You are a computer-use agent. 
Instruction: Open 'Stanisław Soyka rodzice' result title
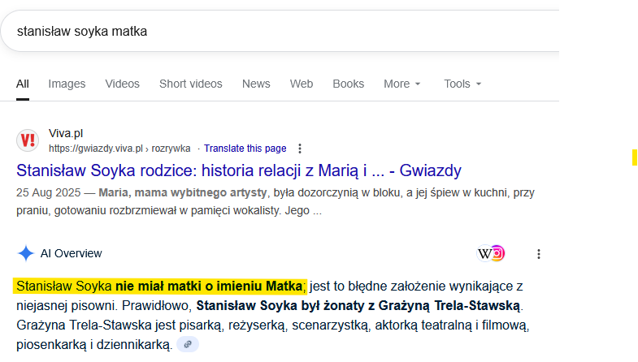[239, 170]
